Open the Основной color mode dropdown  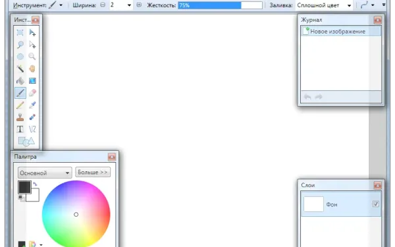(x=45, y=173)
